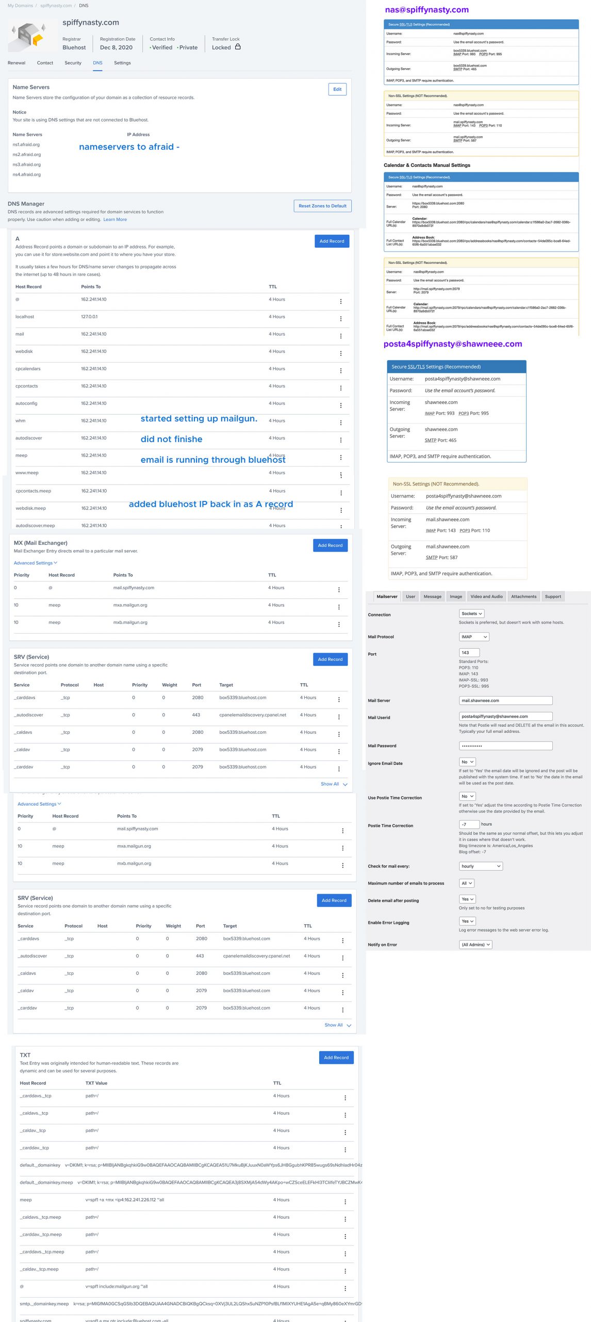Open the menu for the _caldavs._tcp TXT record
Viewport: 591px width, 1322px height.
point(346,1115)
